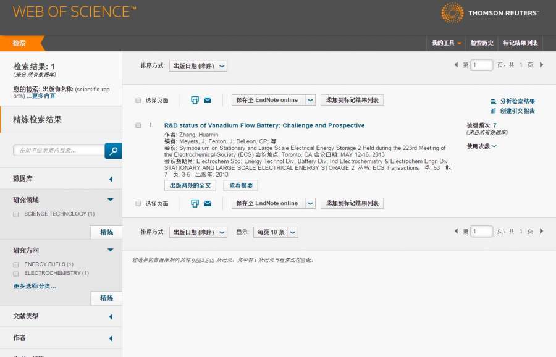The width and height of the screenshot is (556, 357).
Task: Open the R&D status of Vanadium Flow Battery article
Action: [x=264, y=125]
